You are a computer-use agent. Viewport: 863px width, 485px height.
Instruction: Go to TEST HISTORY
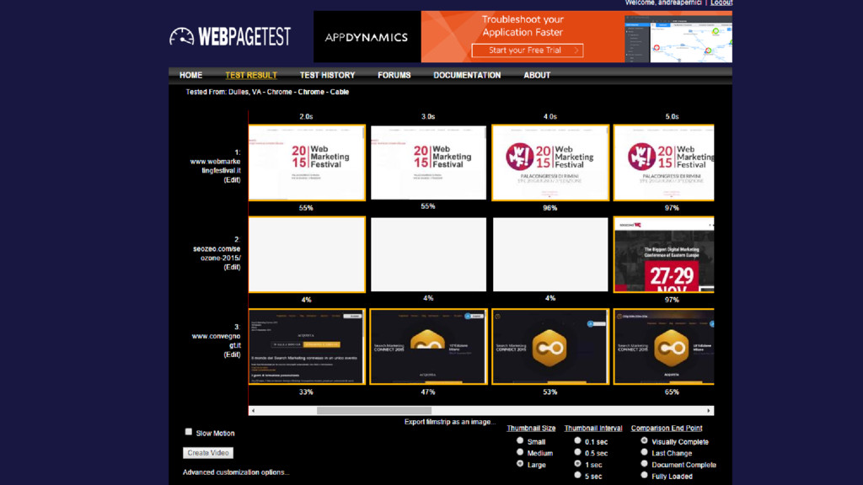tap(328, 75)
